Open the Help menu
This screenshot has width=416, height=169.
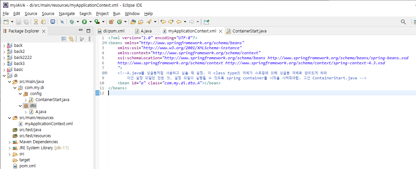coord(148,13)
